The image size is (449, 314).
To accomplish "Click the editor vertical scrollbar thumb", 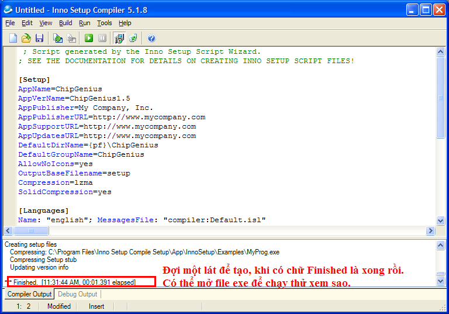I will pos(440,98).
